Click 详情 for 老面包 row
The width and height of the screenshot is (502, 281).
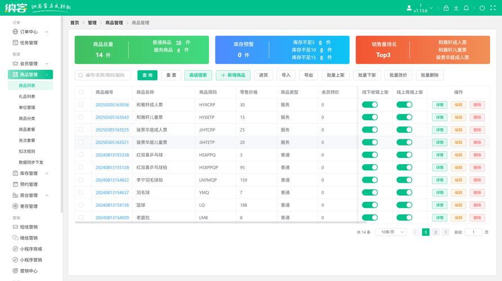click(440, 217)
